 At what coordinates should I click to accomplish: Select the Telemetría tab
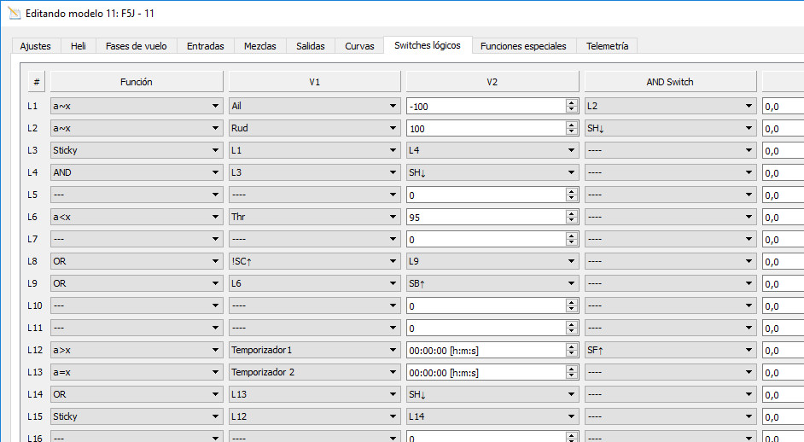pyautogui.click(x=607, y=46)
